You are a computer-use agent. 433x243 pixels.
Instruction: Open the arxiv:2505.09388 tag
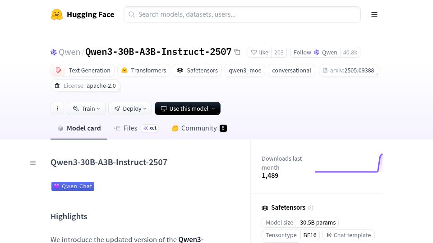[x=349, y=70]
